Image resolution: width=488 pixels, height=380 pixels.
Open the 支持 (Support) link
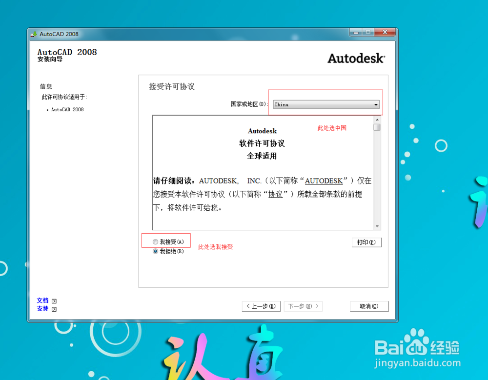[42, 309]
